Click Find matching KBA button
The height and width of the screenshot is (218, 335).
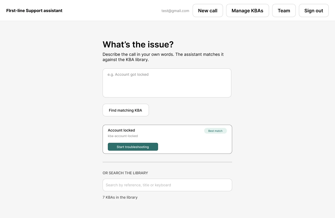126,110
